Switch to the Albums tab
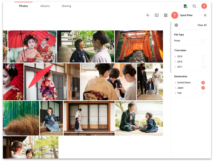This screenshot has height=162, width=214. tap(45, 6)
